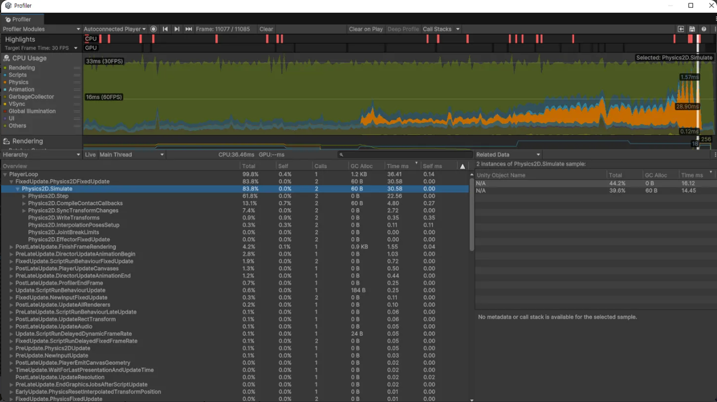Open Profiler help documentation icon
The height and width of the screenshot is (402, 717).
(x=704, y=29)
